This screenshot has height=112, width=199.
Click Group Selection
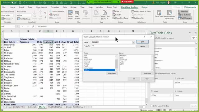tap(57, 12)
